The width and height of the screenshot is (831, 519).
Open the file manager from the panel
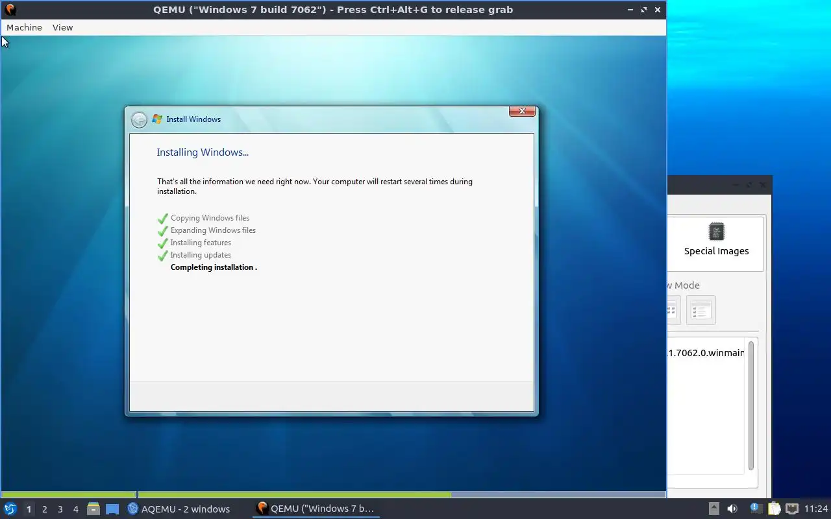[93, 509]
